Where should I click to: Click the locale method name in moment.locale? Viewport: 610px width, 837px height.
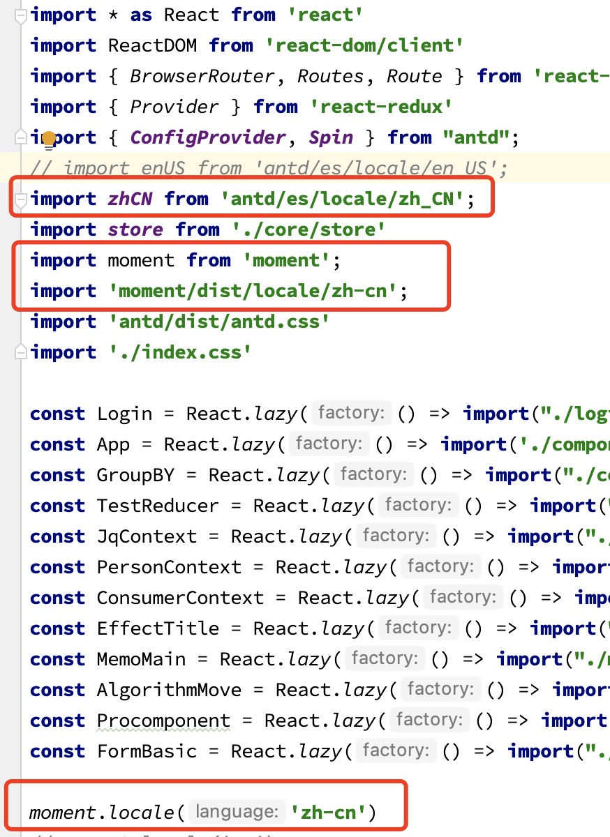tap(142, 813)
